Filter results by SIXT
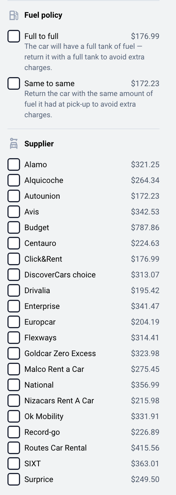The width and height of the screenshot is (176, 495). pyautogui.click(x=14, y=464)
